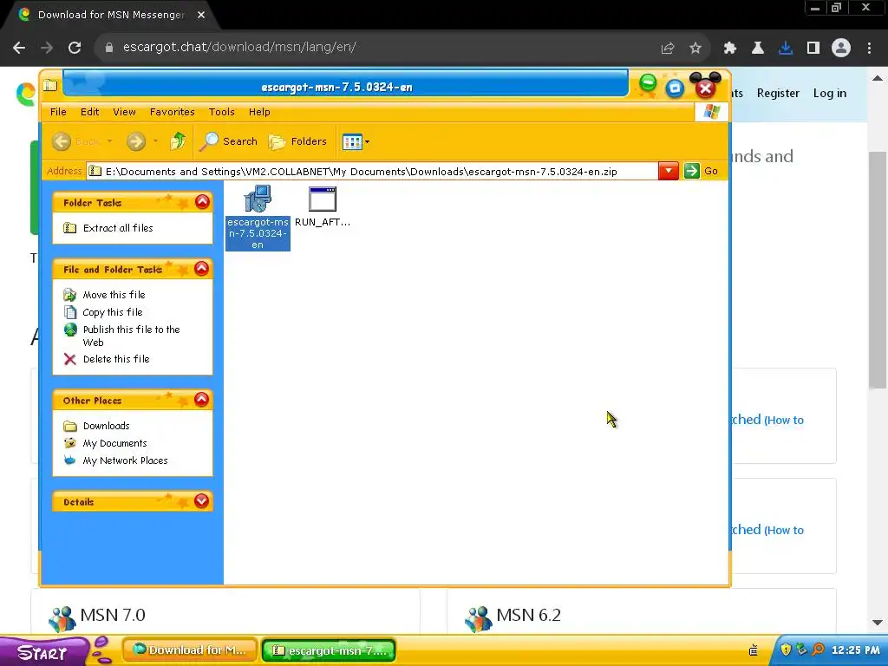This screenshot has width=888, height=666.
Task: Click Log in link on Escargot page
Action: pos(830,93)
